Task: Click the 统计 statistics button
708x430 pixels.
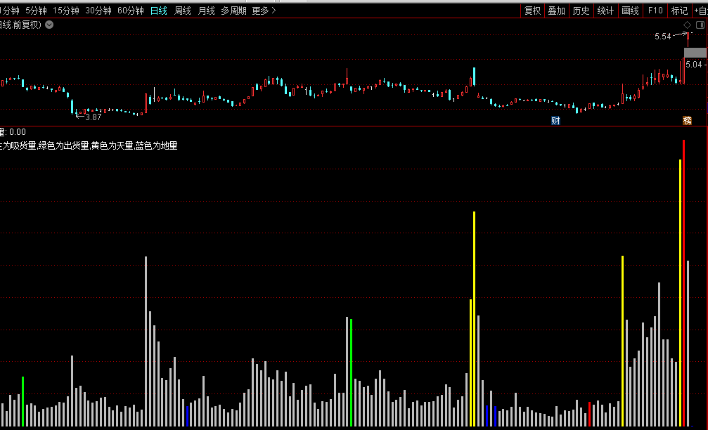Action: coord(605,11)
